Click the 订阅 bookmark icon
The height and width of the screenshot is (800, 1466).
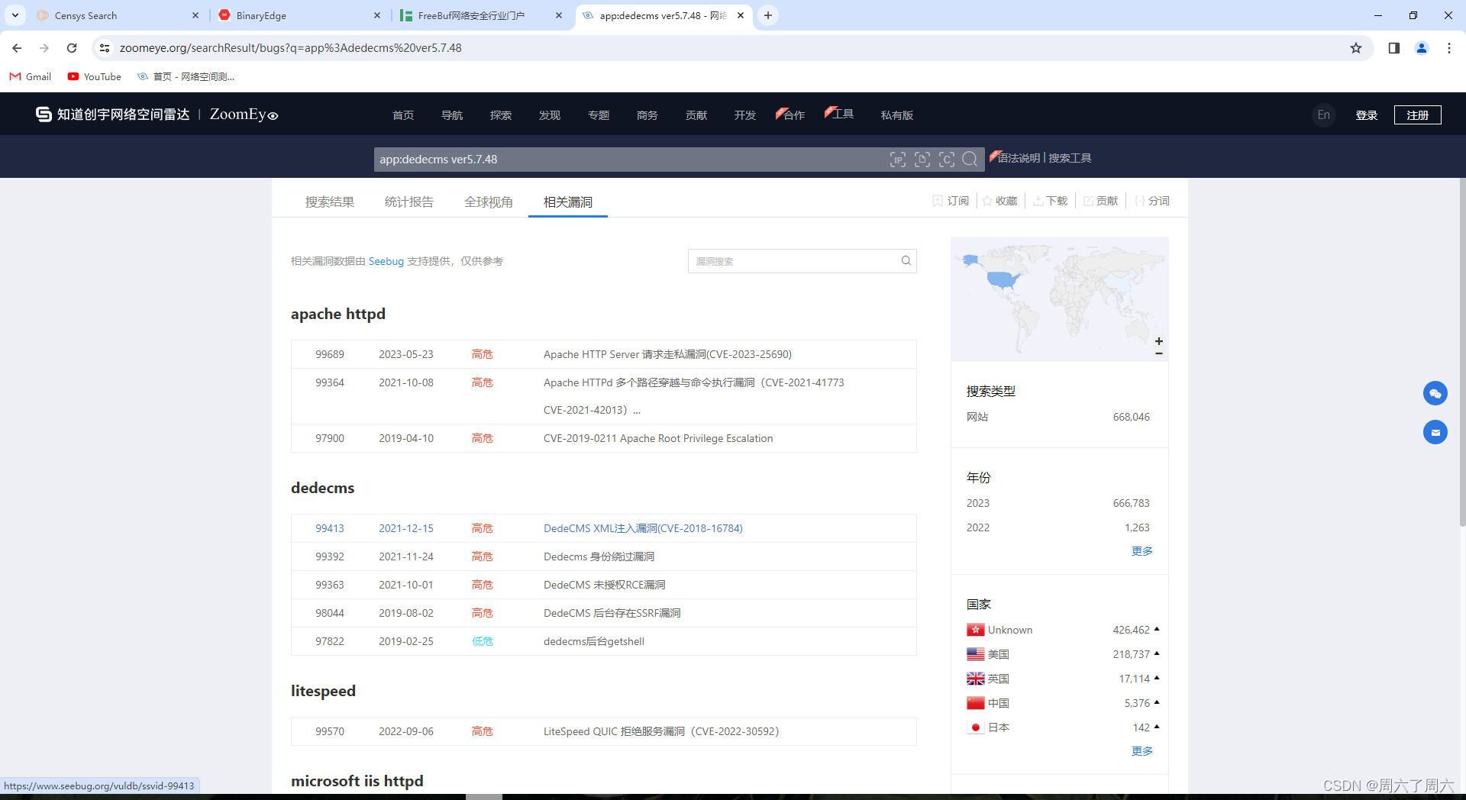coord(938,201)
